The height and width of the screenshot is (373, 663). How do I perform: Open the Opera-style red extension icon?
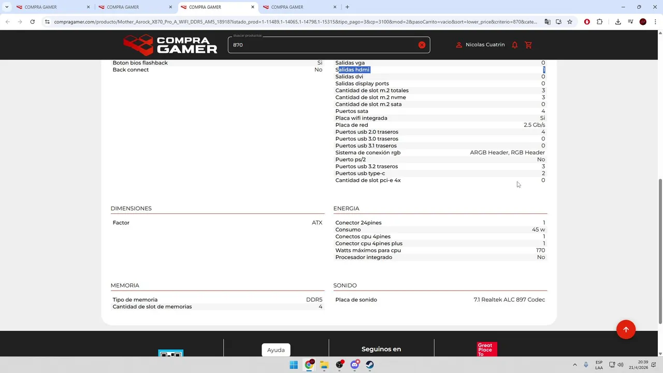point(587,22)
